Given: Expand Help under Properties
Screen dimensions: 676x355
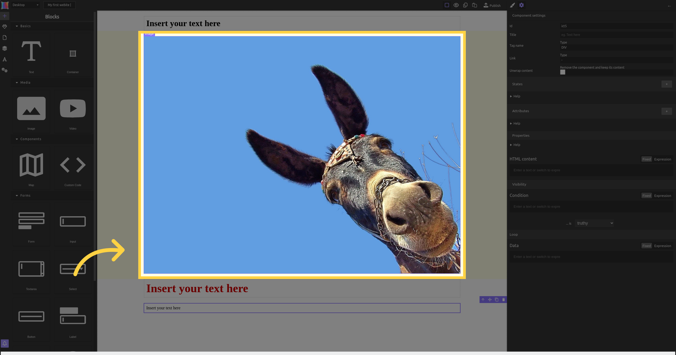Looking at the screenshot, I should (x=515, y=145).
